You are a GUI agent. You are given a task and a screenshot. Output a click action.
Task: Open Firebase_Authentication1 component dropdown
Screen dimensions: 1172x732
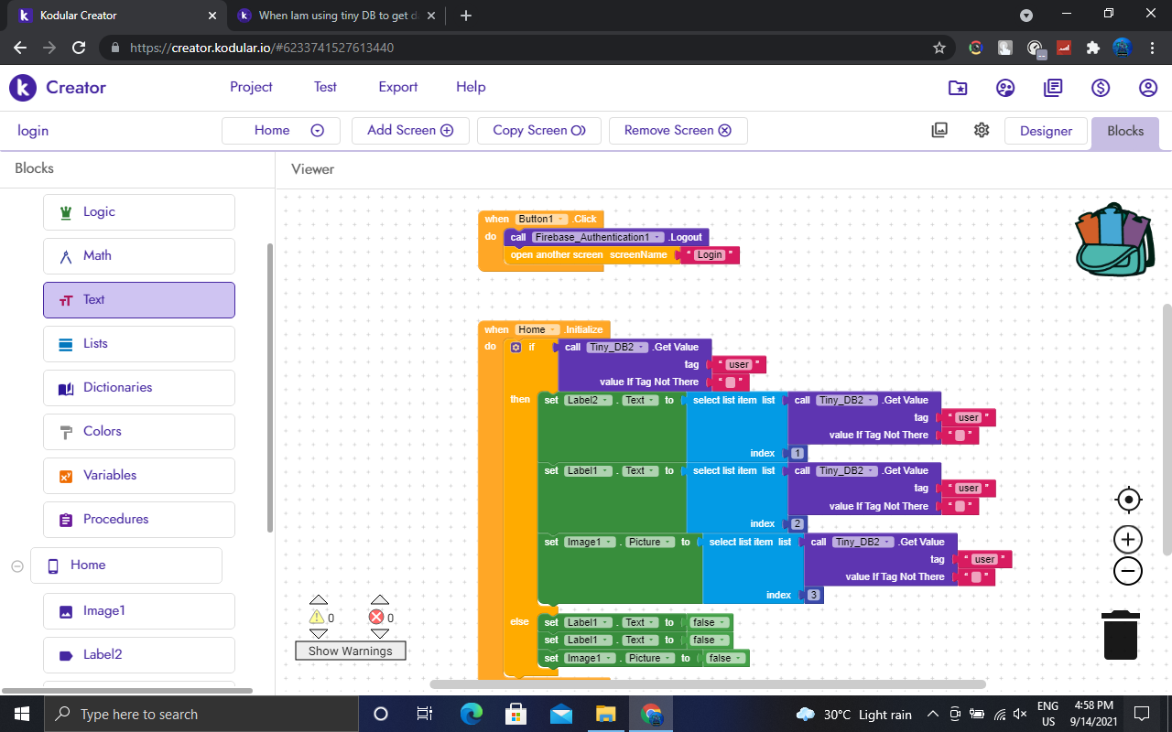click(657, 238)
